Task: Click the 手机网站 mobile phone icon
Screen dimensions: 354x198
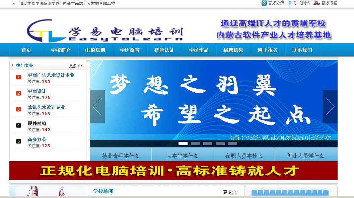Action: pyautogui.click(x=290, y=3)
